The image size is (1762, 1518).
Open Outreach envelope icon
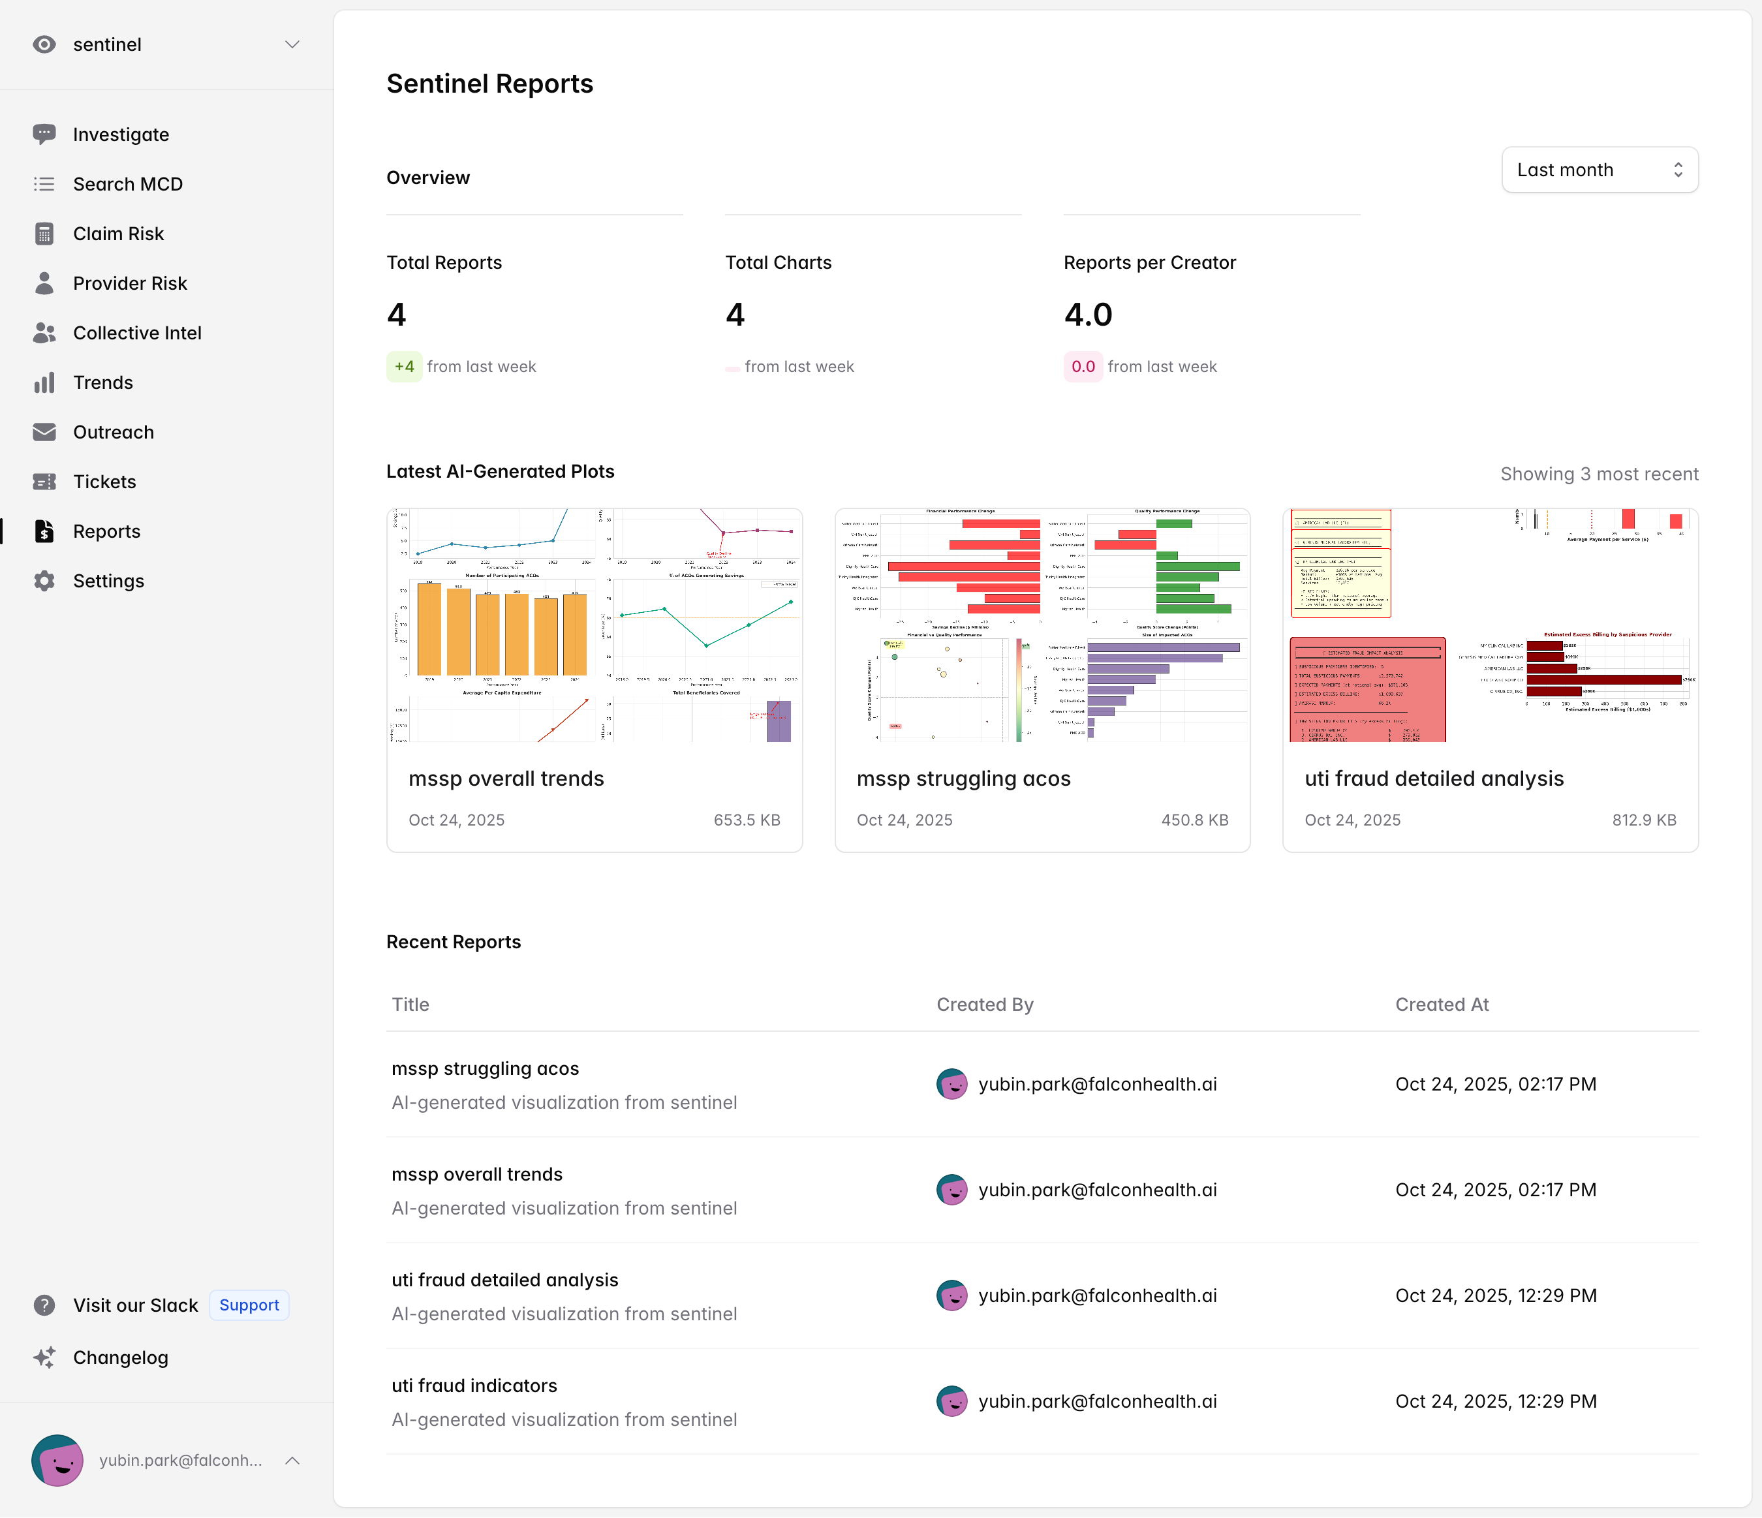(x=44, y=432)
